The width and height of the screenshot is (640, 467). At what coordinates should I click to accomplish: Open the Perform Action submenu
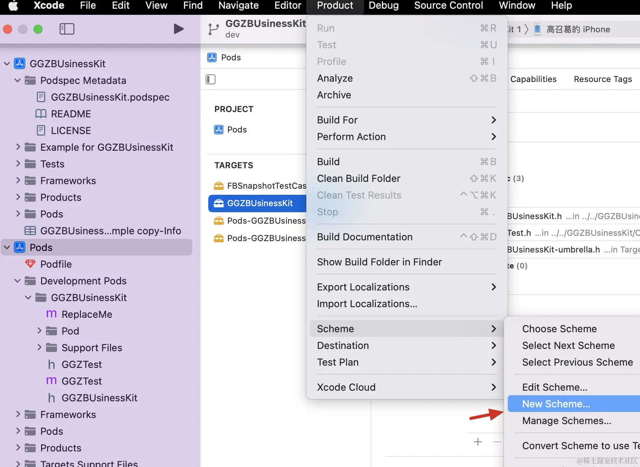[x=407, y=137]
